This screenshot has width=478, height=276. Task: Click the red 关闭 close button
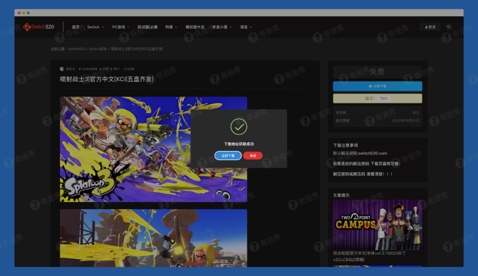click(253, 156)
